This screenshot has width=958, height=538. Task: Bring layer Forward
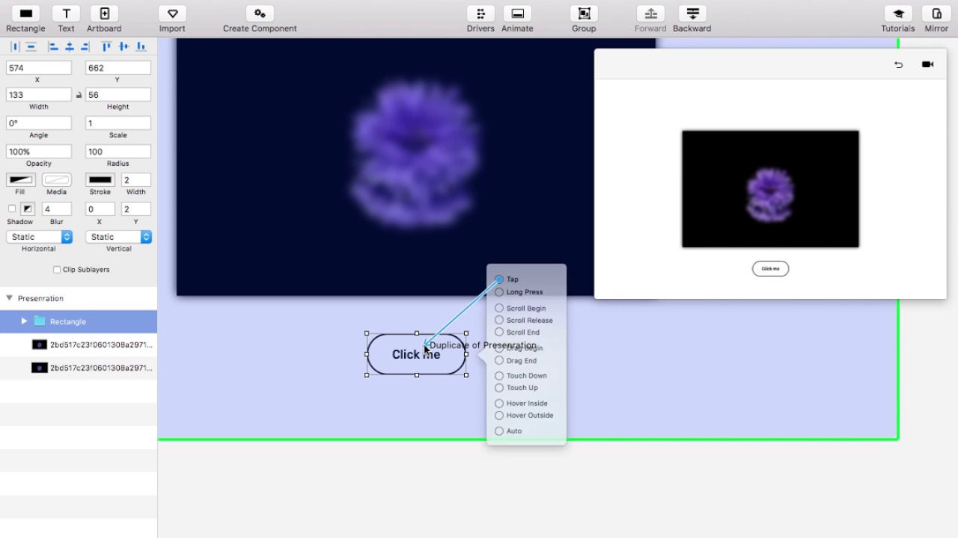click(x=650, y=13)
